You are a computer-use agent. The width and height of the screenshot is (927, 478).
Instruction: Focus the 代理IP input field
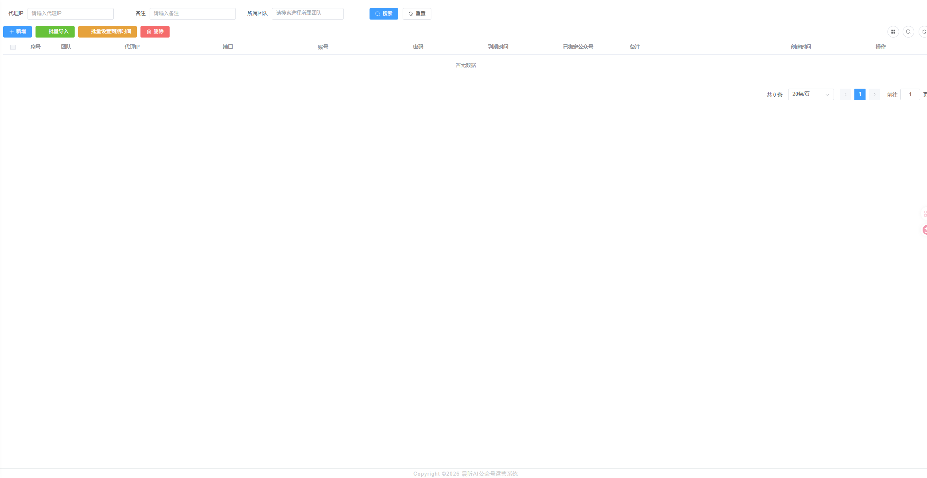(x=71, y=14)
